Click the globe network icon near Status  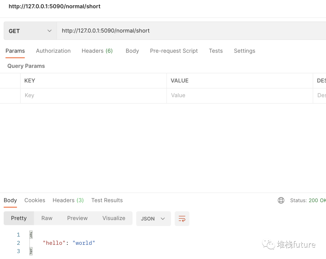pos(281,200)
